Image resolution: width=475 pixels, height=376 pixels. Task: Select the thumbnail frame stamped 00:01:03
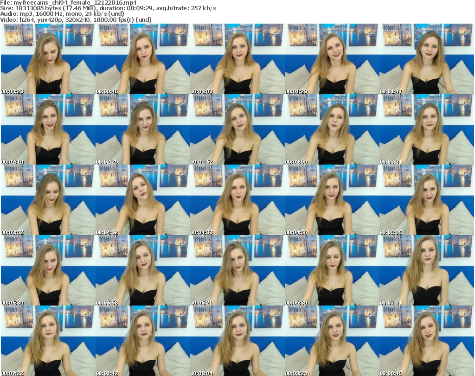(x=237, y=59)
